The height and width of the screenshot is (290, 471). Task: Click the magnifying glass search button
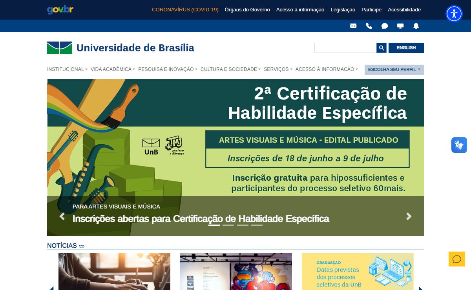tap(382, 48)
